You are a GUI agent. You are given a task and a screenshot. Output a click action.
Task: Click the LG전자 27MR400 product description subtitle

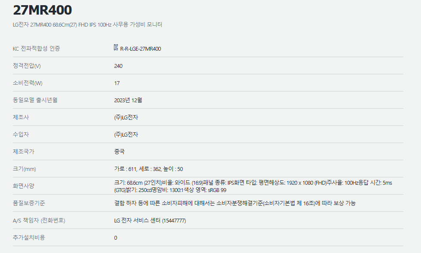(87, 25)
